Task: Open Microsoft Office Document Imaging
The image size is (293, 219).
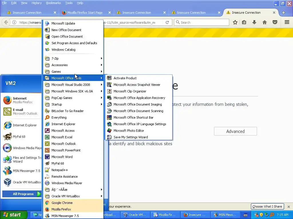Action: 139,104
